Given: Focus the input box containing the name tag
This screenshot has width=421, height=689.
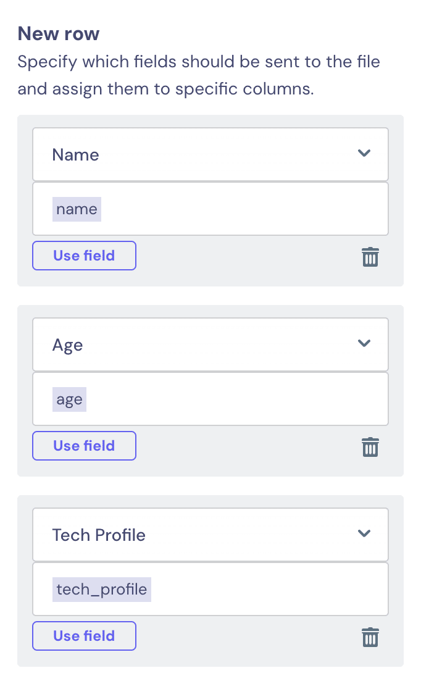Looking at the screenshot, I should 210,209.
